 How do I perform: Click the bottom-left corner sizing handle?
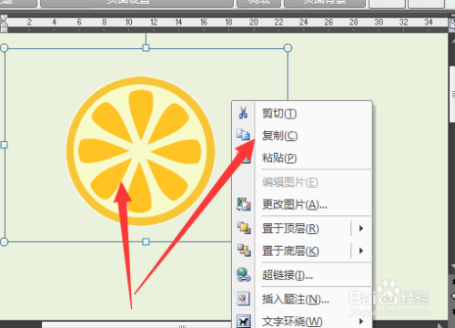5,241
